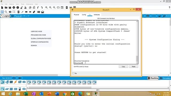The width and height of the screenshot is (171, 96).
Task: Print the workspace using the printer icon
Action: pos(14,7)
